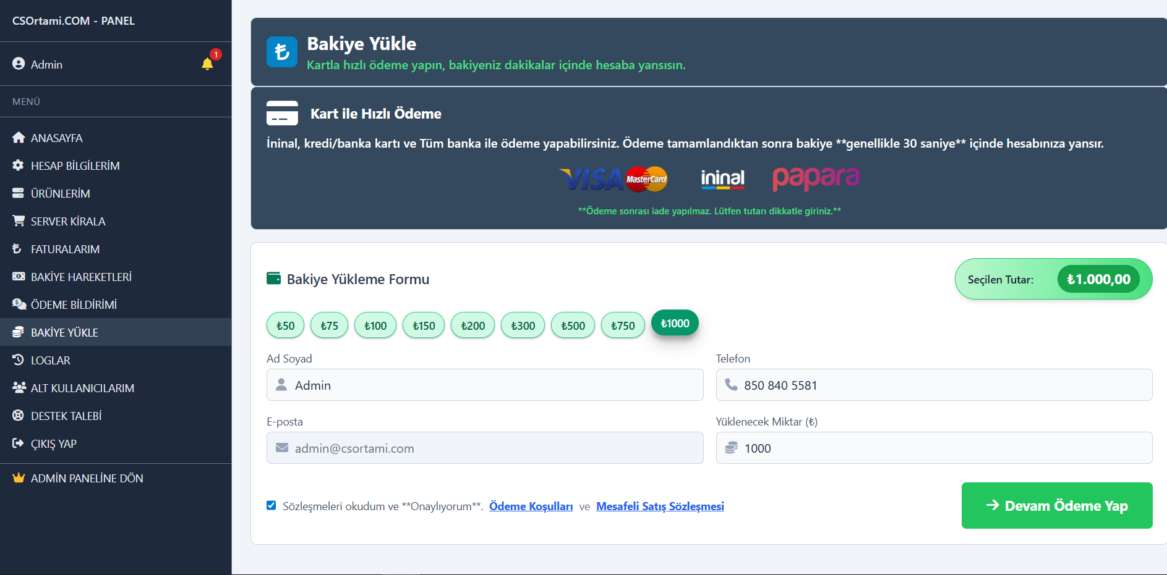
Task: Open Faturalarım via lira icon
Action: 18,248
